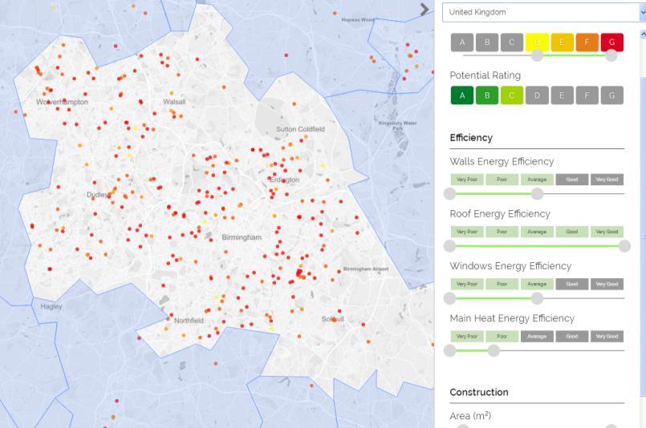This screenshot has width=646, height=428.
Task: Select current rating A box
Action: [462, 42]
